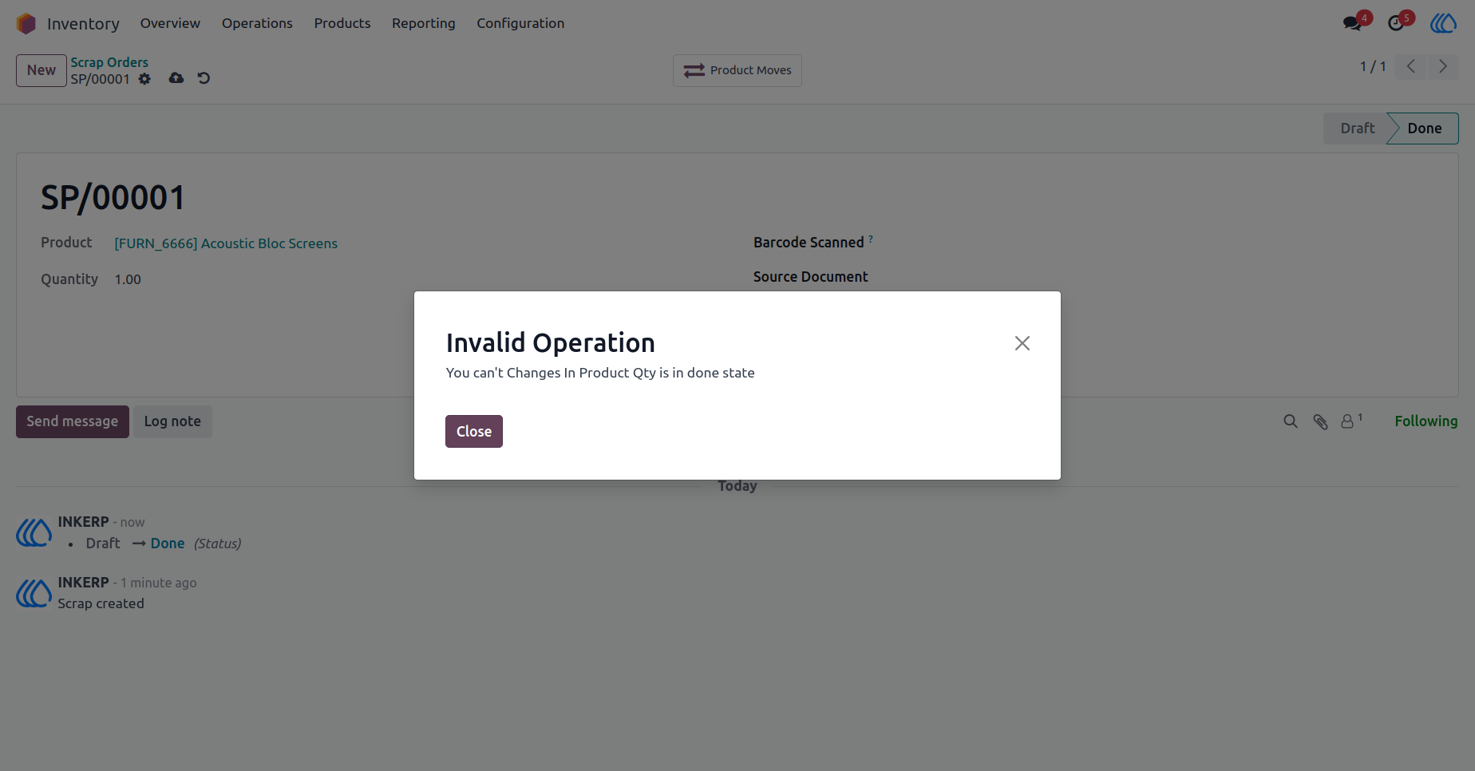Click the Inventory app logo icon

[26, 24]
